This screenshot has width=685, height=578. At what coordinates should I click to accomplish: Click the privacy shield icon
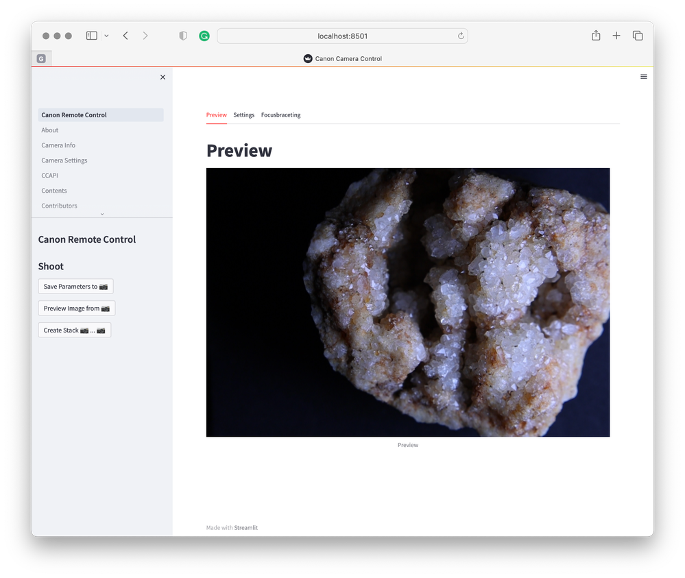pyautogui.click(x=183, y=36)
